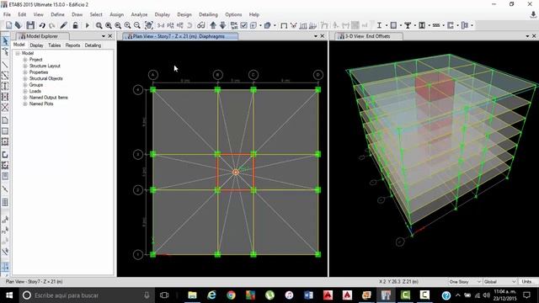The image size is (539, 303).
Task: Select the rubber band zoom magnifier icon
Action: coord(99,25)
